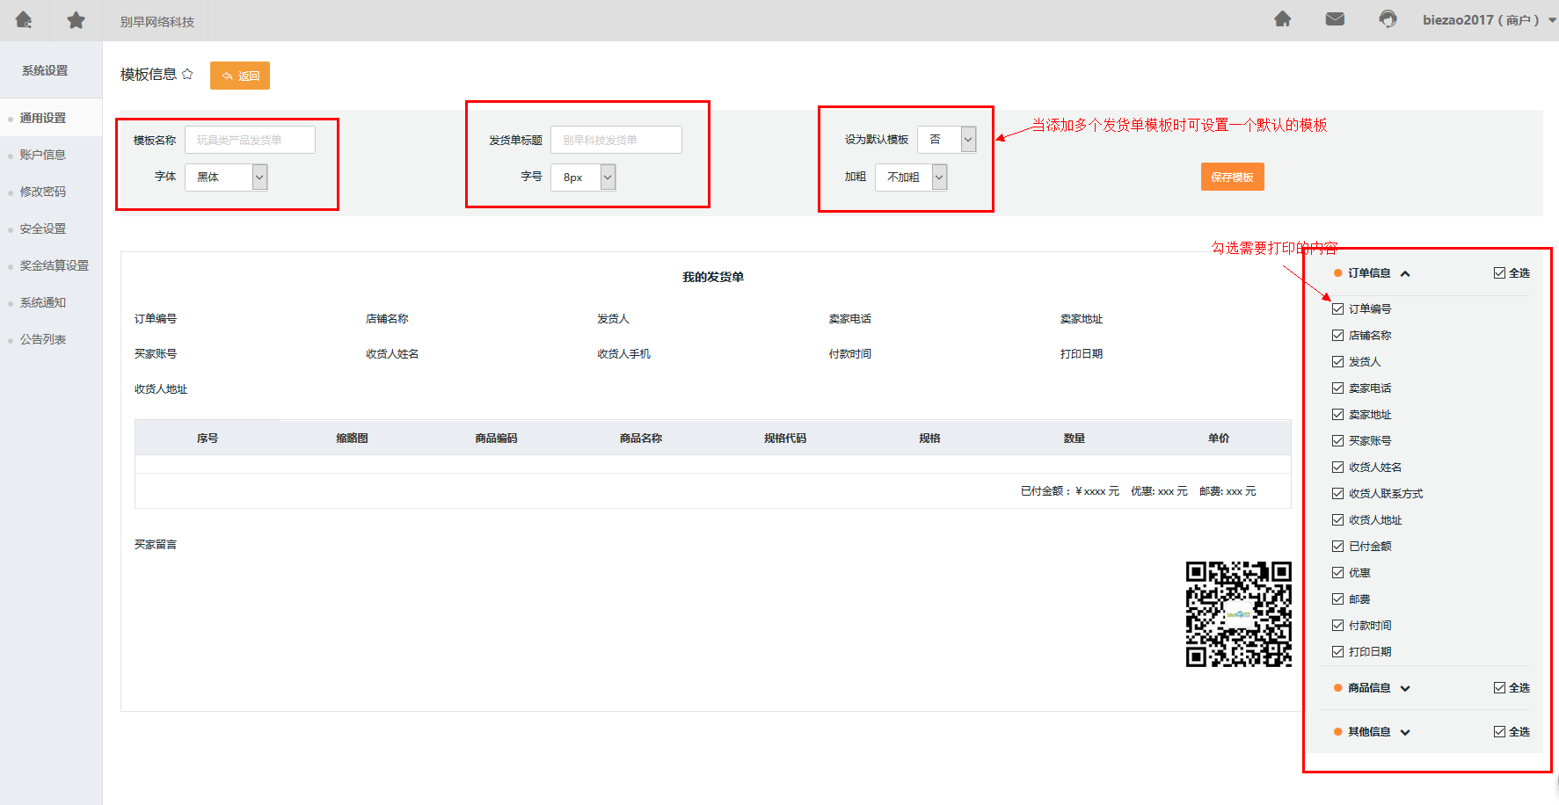Open the biezao2017 account dropdown arrow
The image size is (1559, 805).
(x=1552, y=20)
